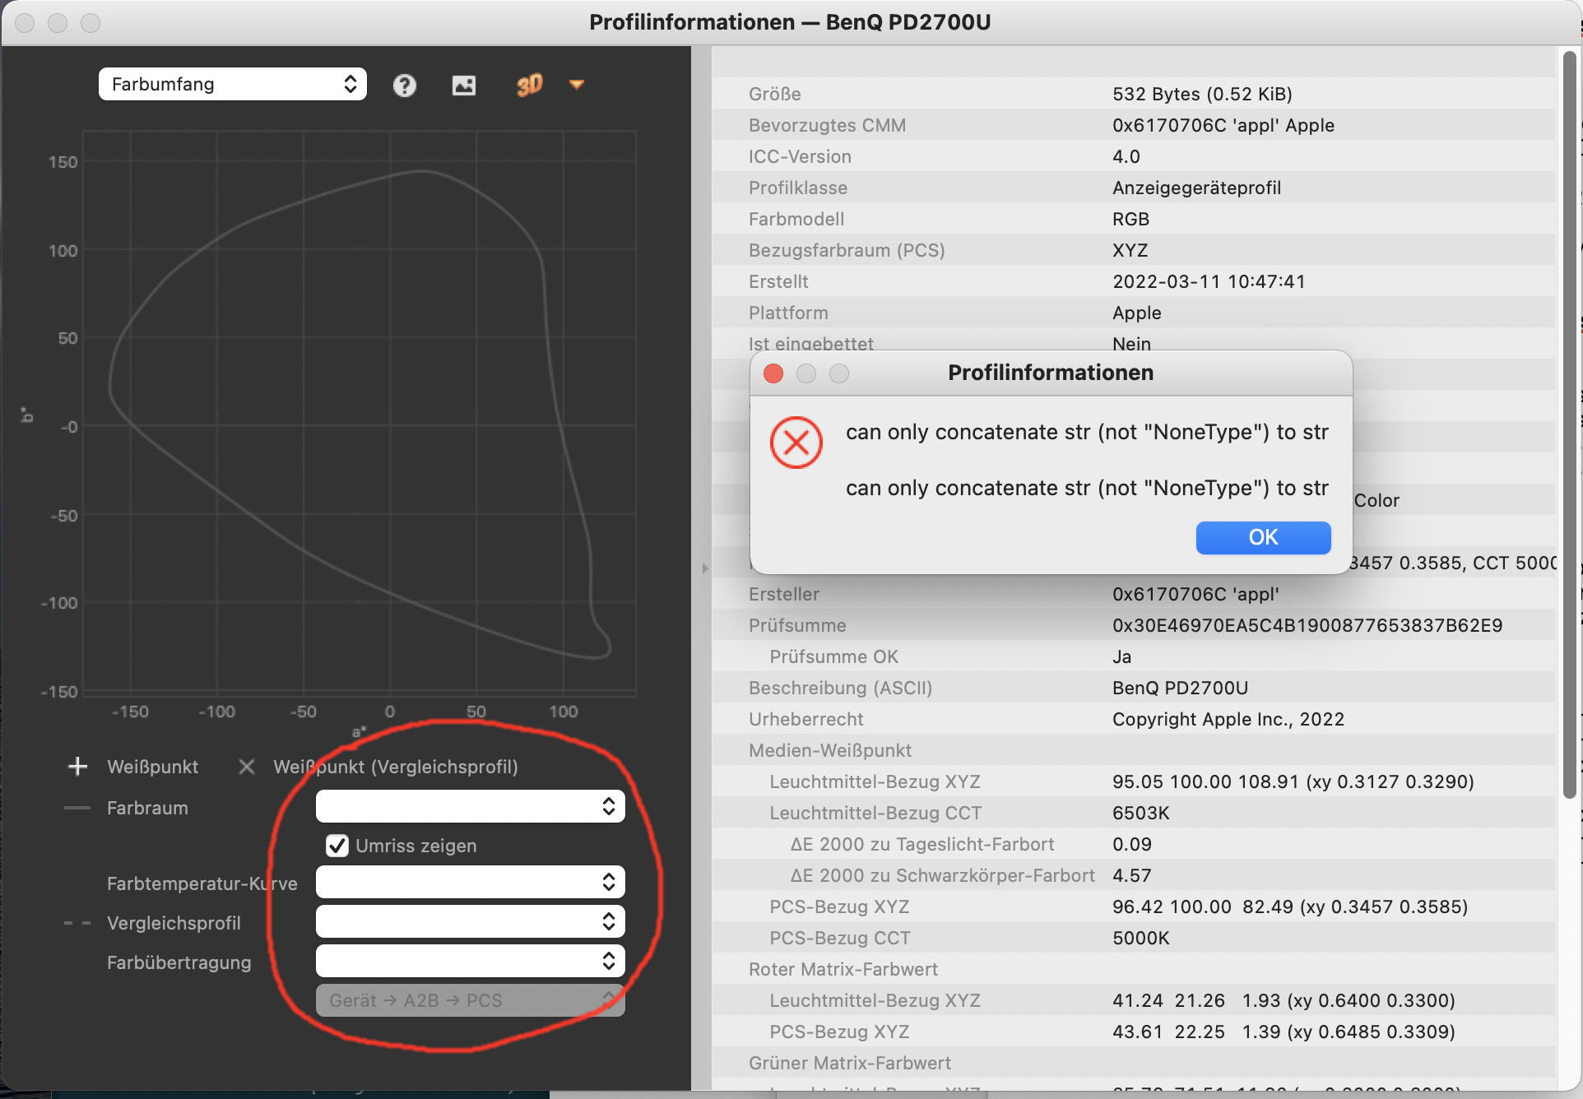Click the plus icon beside Weißpunkt
Viewport: 1583px width, 1099px height.
tap(77, 766)
